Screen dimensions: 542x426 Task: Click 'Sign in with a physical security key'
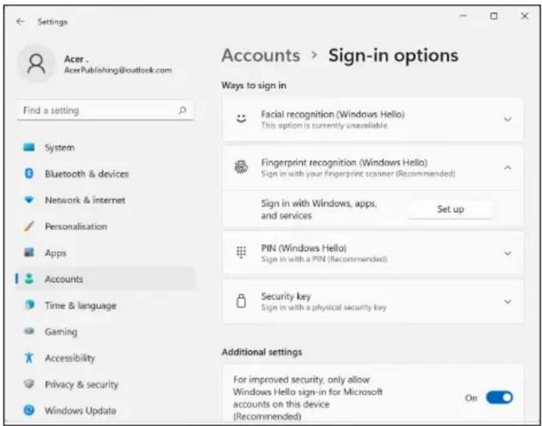[x=323, y=307]
